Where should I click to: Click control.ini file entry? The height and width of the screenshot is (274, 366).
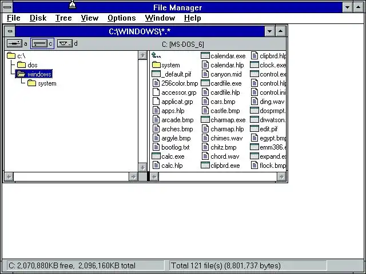point(268,92)
